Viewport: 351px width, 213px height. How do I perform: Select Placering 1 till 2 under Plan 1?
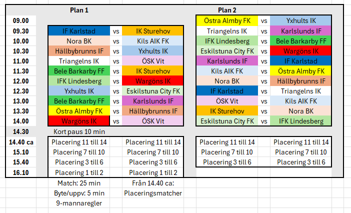pos(79,172)
